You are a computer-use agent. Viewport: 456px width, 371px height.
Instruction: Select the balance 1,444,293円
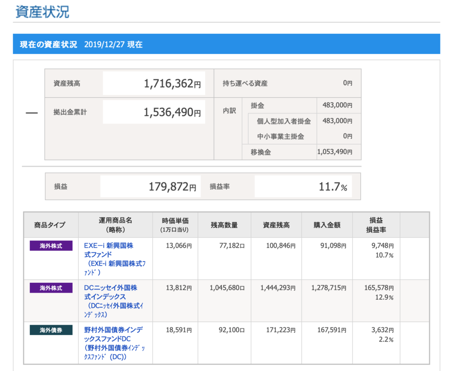[x=278, y=288]
